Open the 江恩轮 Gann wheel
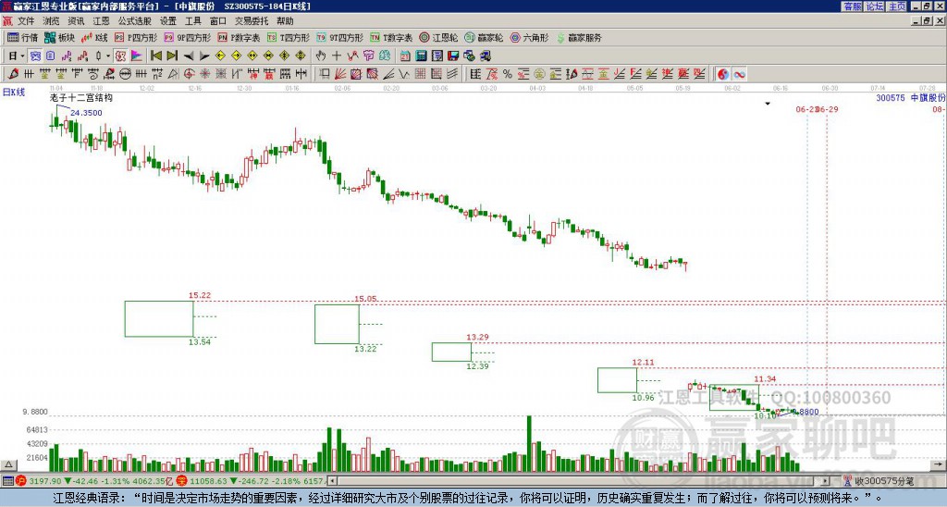Screen dimensions: 947x507 (438, 37)
